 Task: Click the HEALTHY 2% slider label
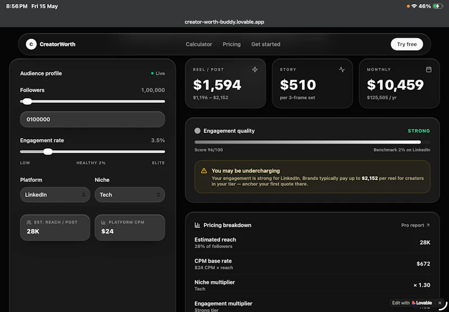(91, 163)
